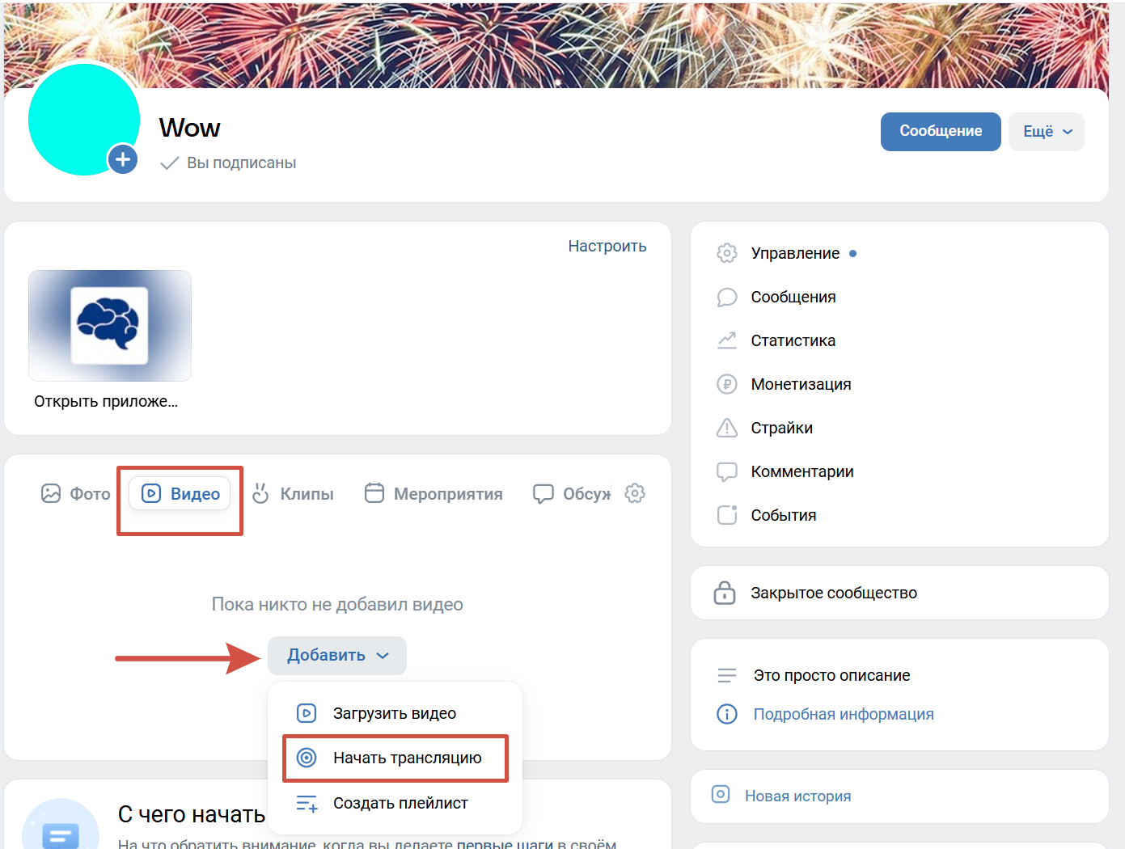
Task: Click the plus icon on the community avatar
Action: tap(123, 159)
